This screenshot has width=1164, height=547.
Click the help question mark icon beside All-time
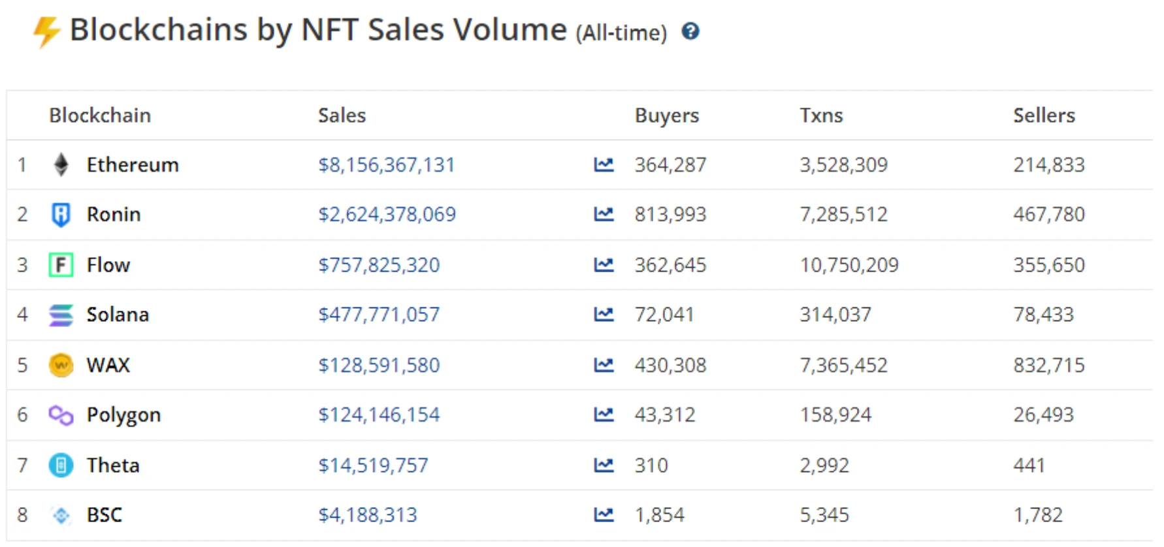(x=690, y=31)
